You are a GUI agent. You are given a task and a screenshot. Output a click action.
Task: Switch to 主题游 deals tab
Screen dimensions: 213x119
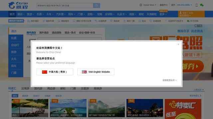pyautogui.click(x=85, y=89)
